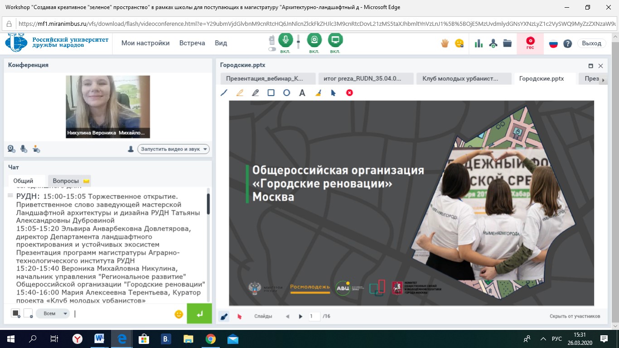Turn off the webcam button
Image resolution: width=619 pixels, height=348 pixels.
click(314, 40)
